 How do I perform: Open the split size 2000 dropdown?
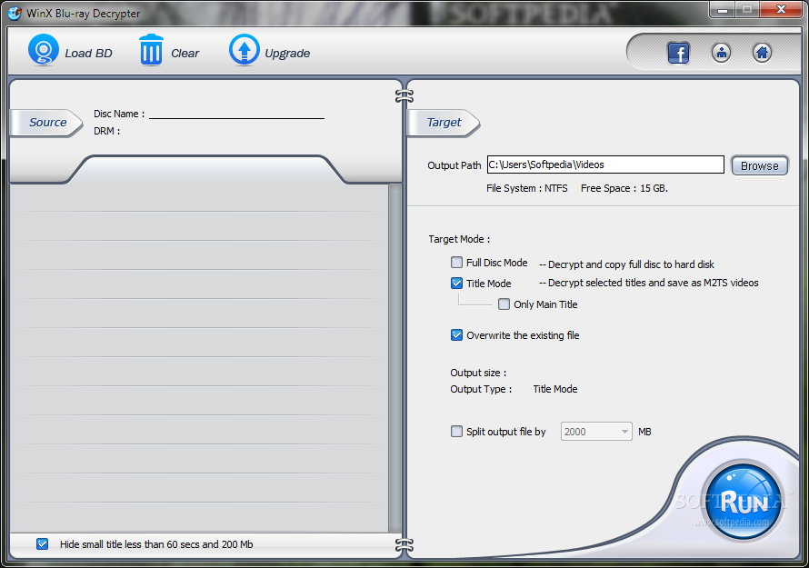point(596,432)
